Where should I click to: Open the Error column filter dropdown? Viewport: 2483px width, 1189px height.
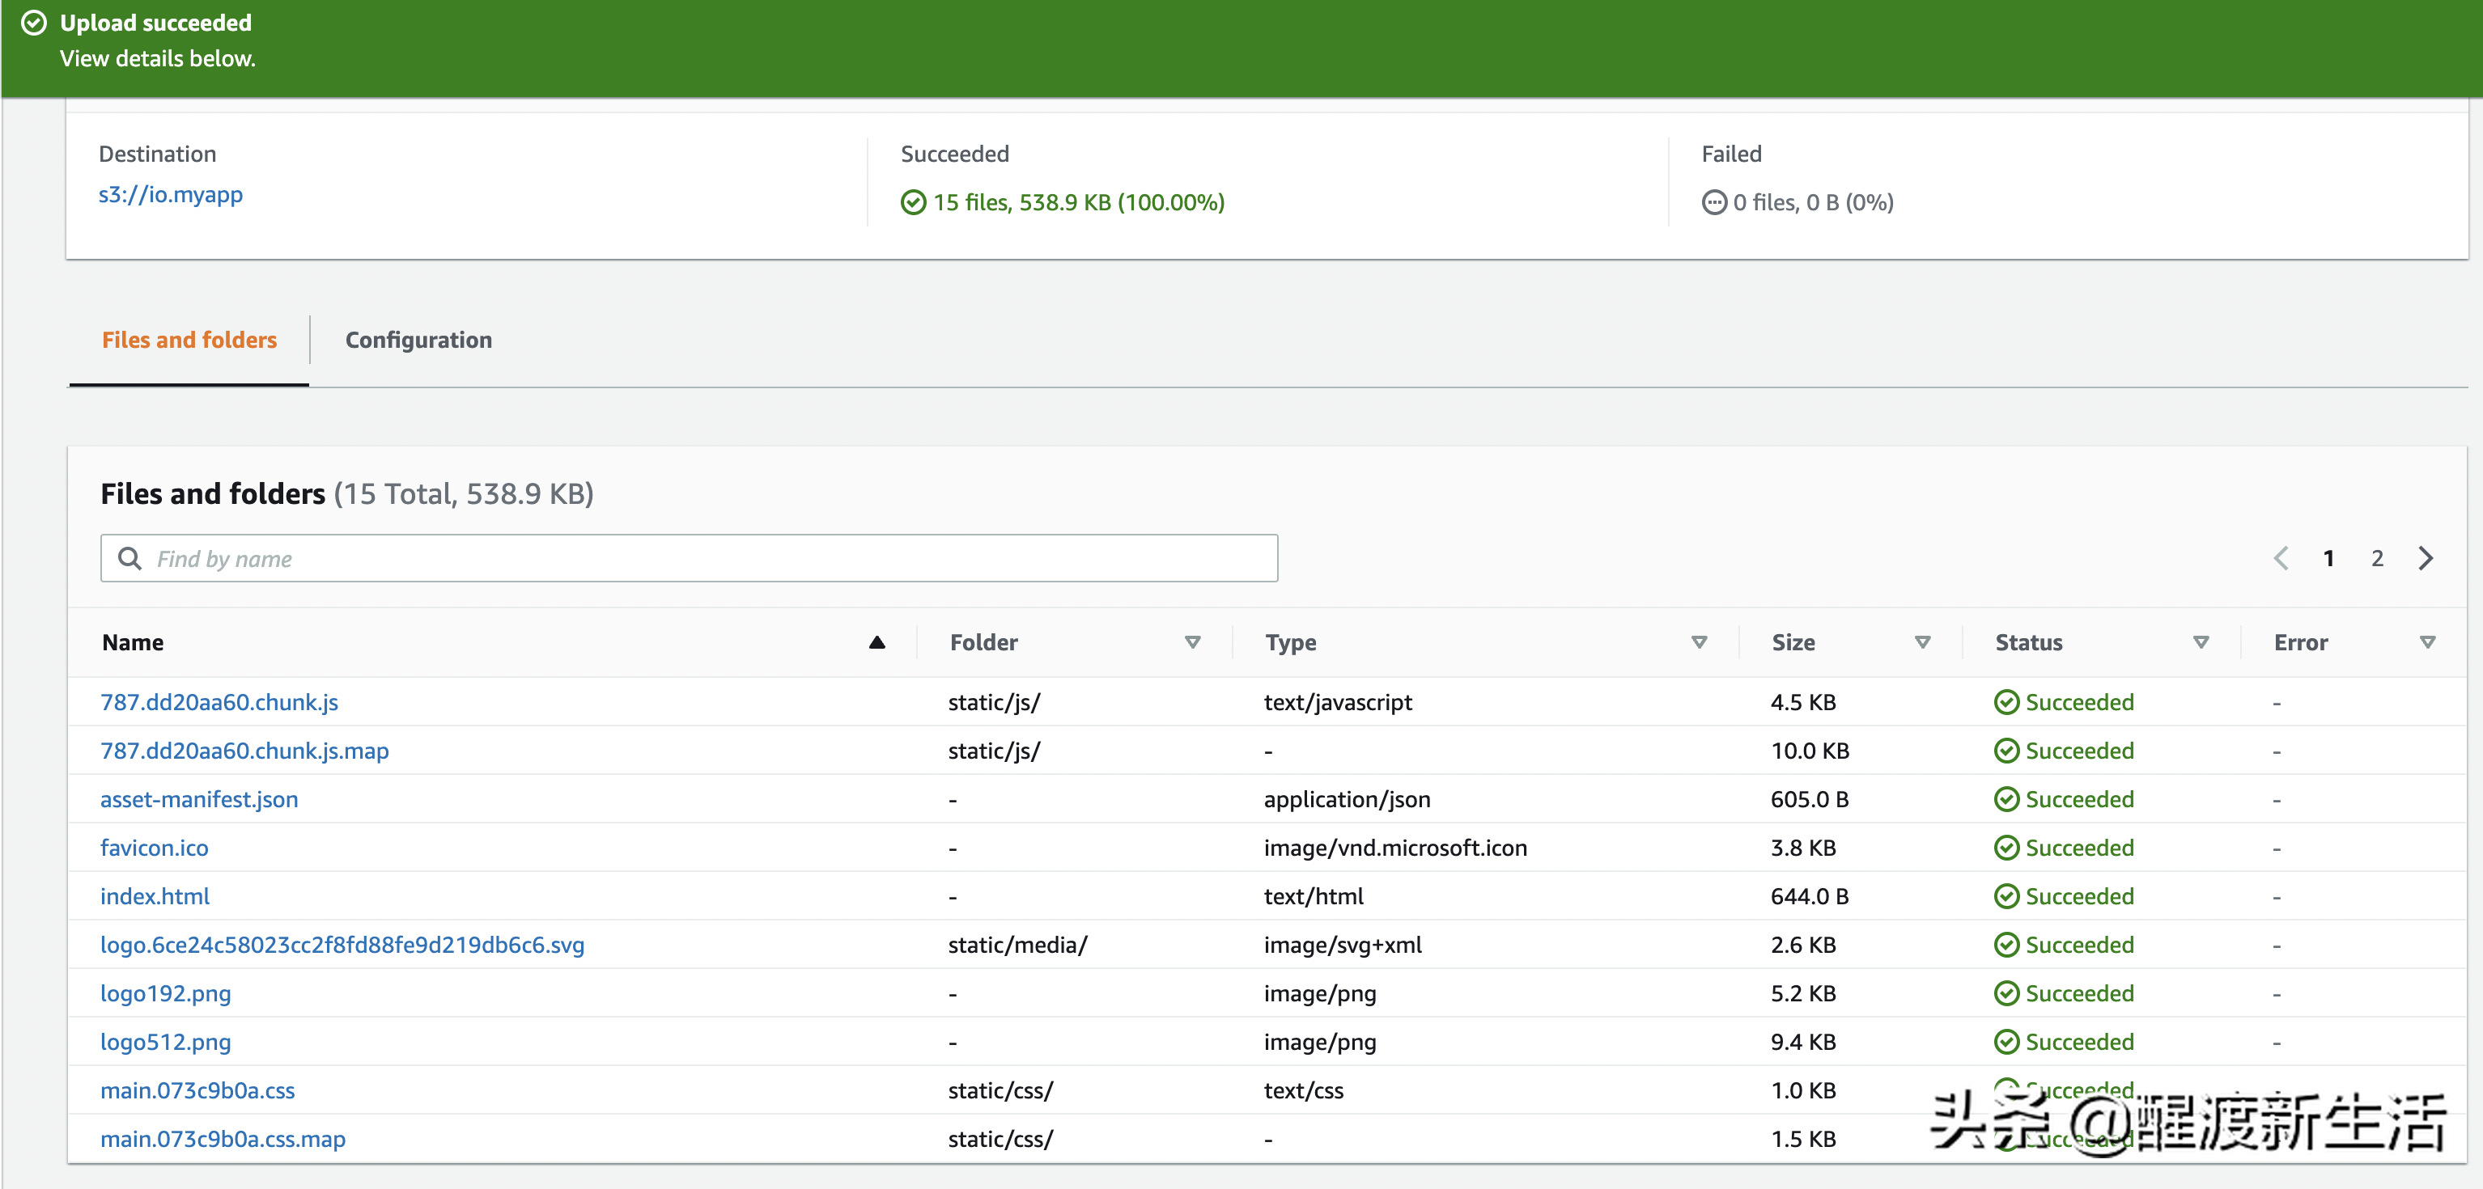point(2427,643)
